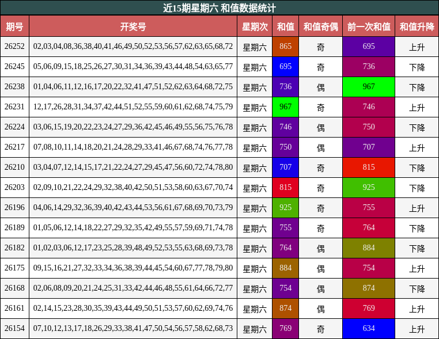Select the 前一次和值 cell 925 in row 26203
Screen dimensions: 439x339
click(369, 188)
